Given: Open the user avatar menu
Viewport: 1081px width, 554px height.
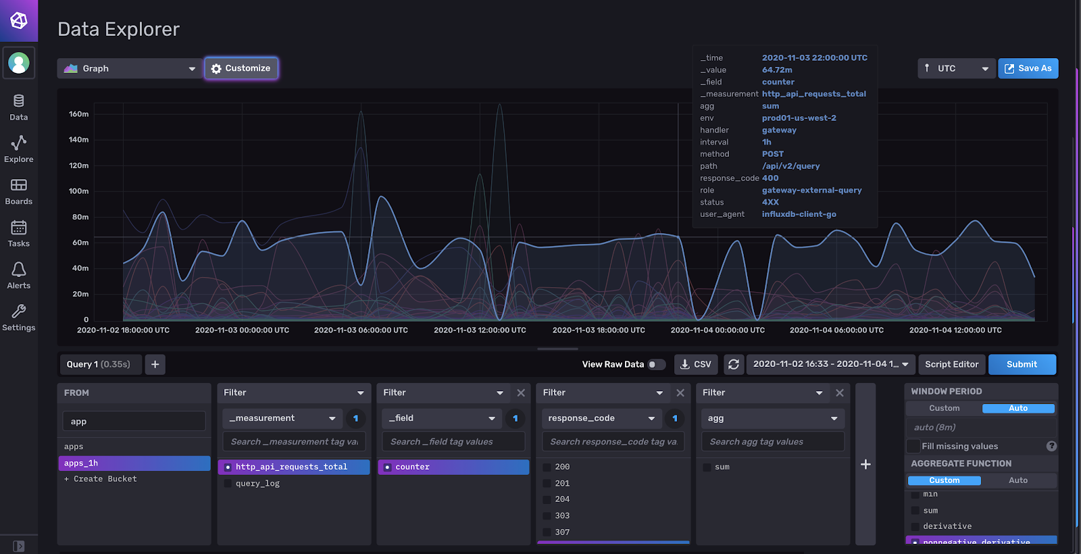Looking at the screenshot, I should pyautogui.click(x=19, y=63).
